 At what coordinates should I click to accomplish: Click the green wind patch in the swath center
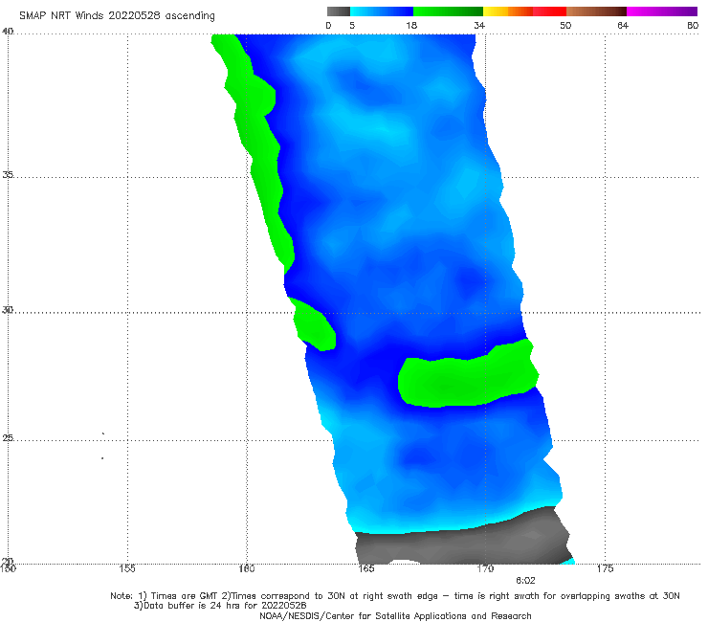pos(468,375)
